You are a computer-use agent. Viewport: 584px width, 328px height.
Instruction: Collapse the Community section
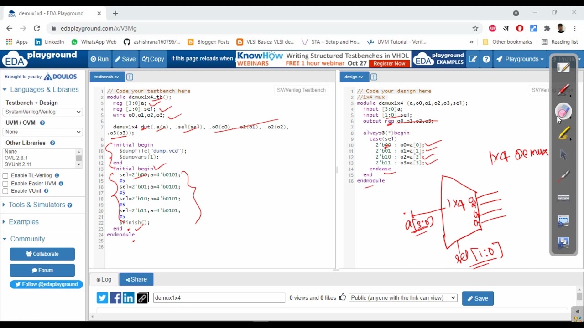click(24, 239)
